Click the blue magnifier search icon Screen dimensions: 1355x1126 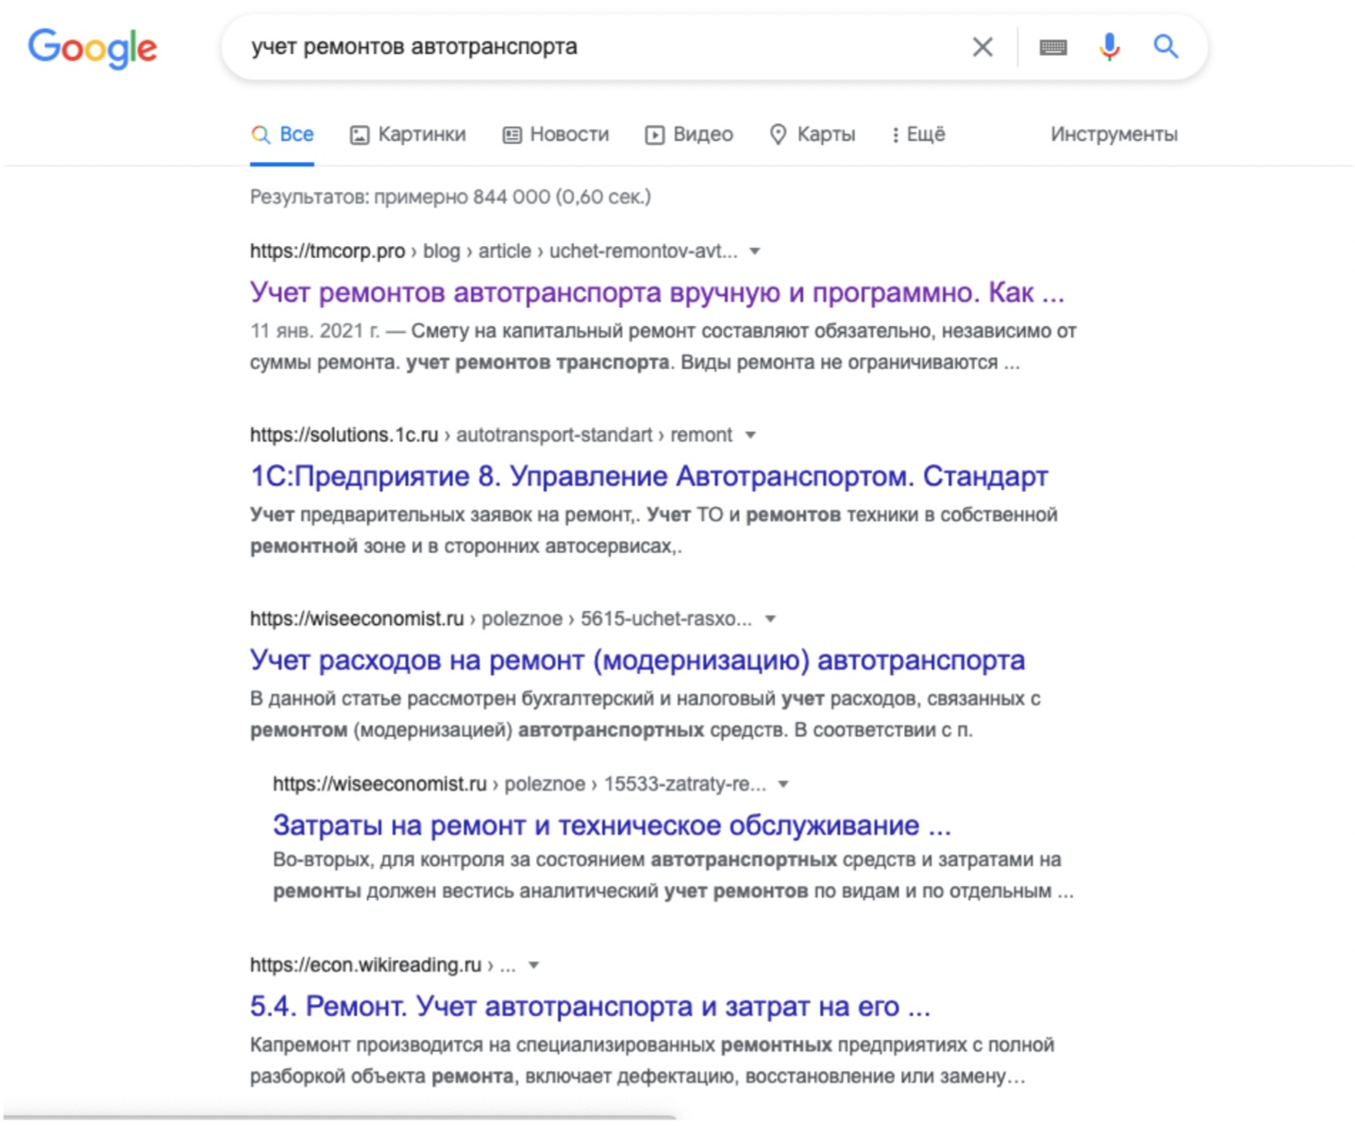[x=1166, y=46]
